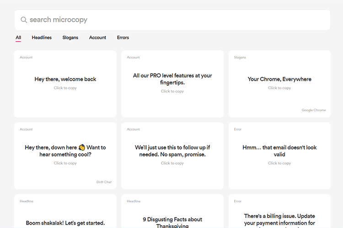Copy the "Hey there, welcome back" text

[x=65, y=79]
